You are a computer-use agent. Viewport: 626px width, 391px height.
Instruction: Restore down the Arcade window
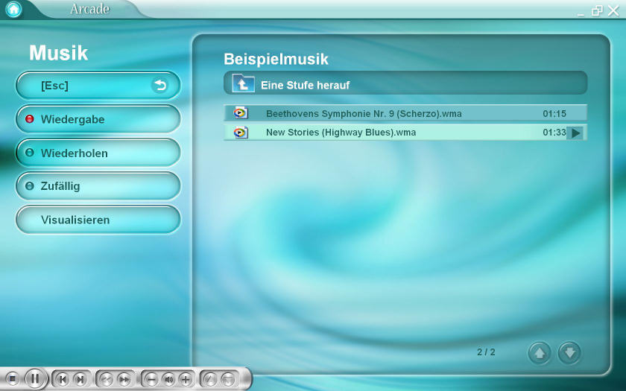pyautogui.click(x=597, y=10)
